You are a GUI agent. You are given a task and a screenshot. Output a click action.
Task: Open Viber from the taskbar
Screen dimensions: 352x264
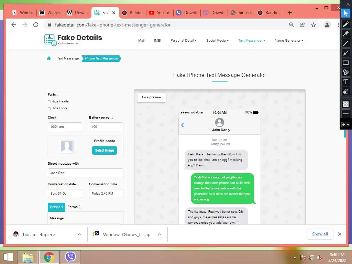point(70,257)
